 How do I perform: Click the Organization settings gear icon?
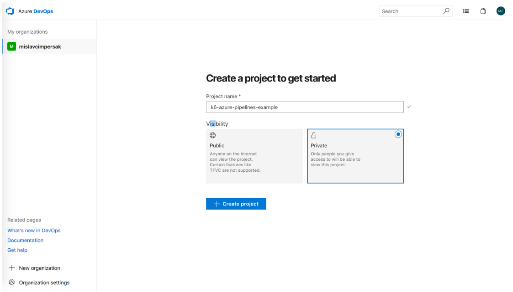[12, 282]
